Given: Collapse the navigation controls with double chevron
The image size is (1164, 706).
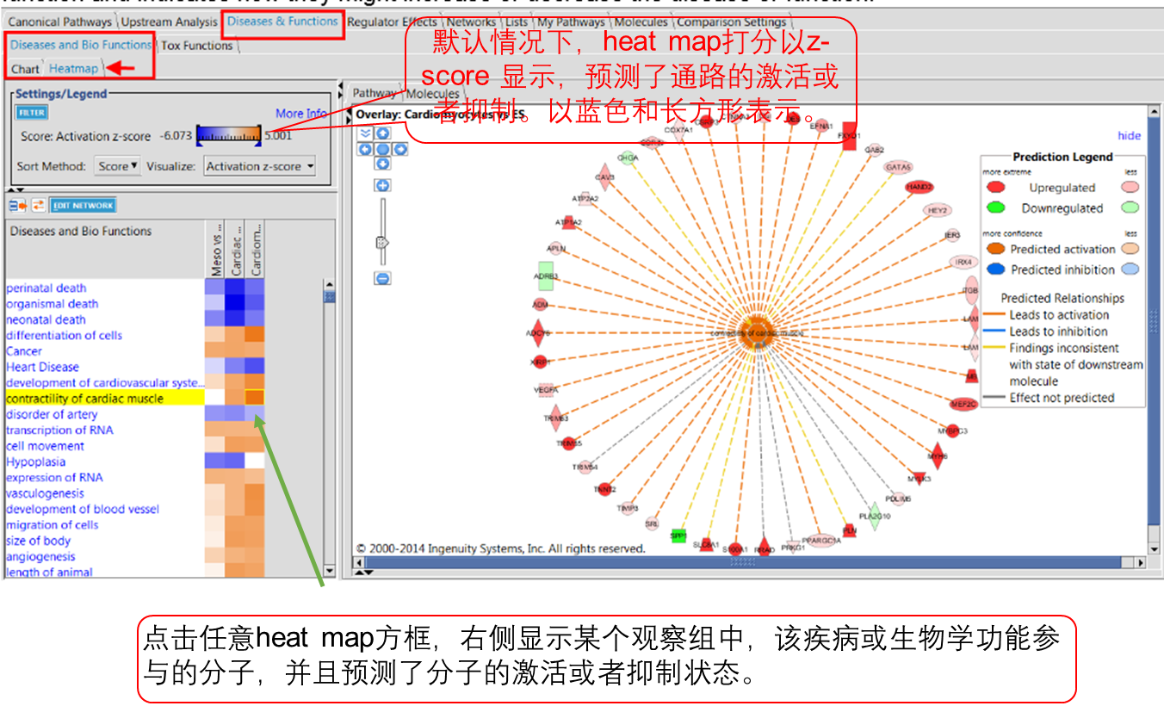Looking at the screenshot, I should (365, 133).
